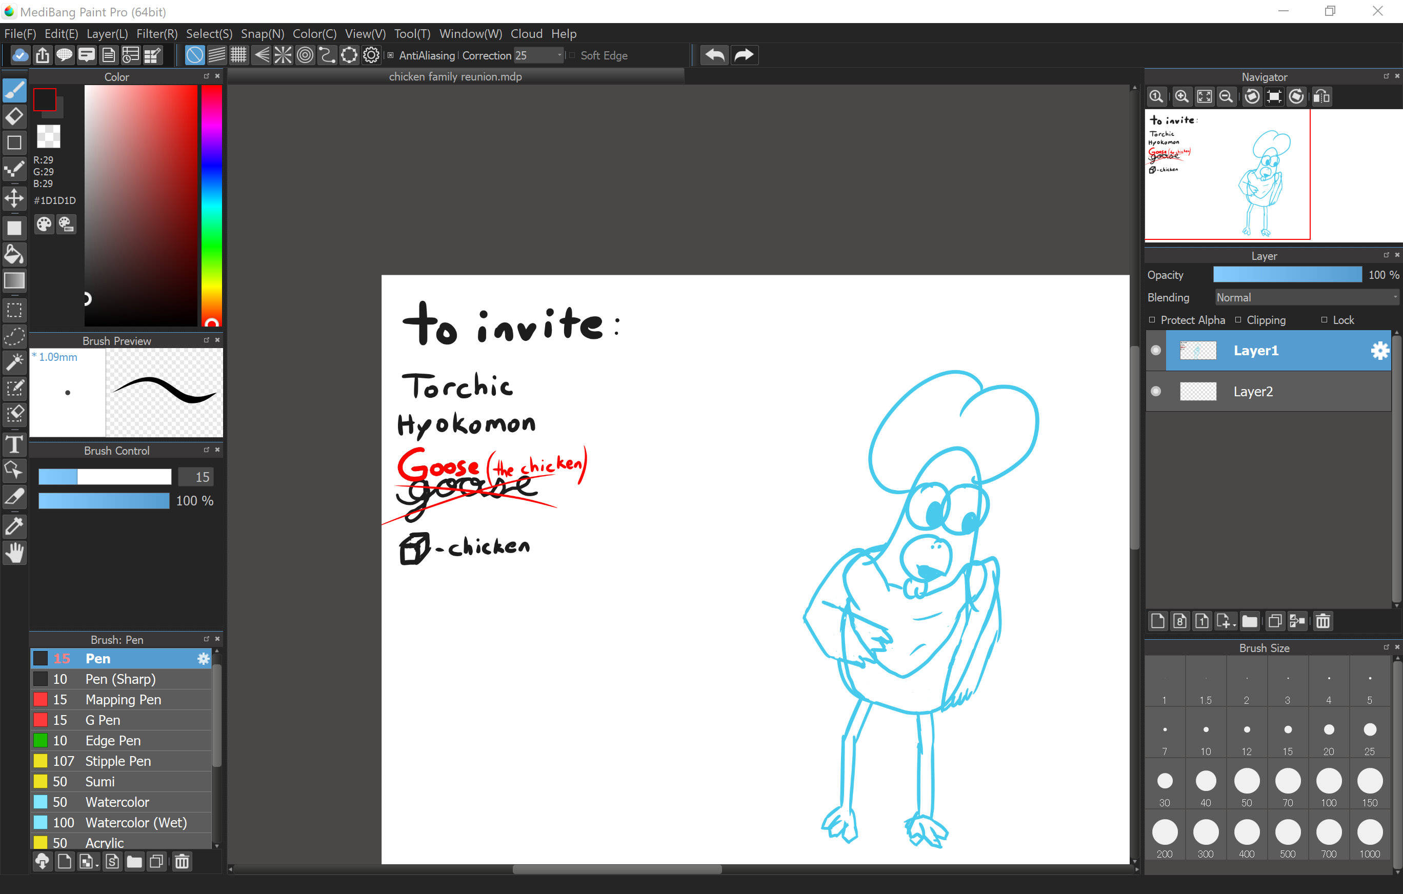Viewport: 1403px width, 894px height.
Task: Select the Gradient tool
Action: (x=14, y=281)
